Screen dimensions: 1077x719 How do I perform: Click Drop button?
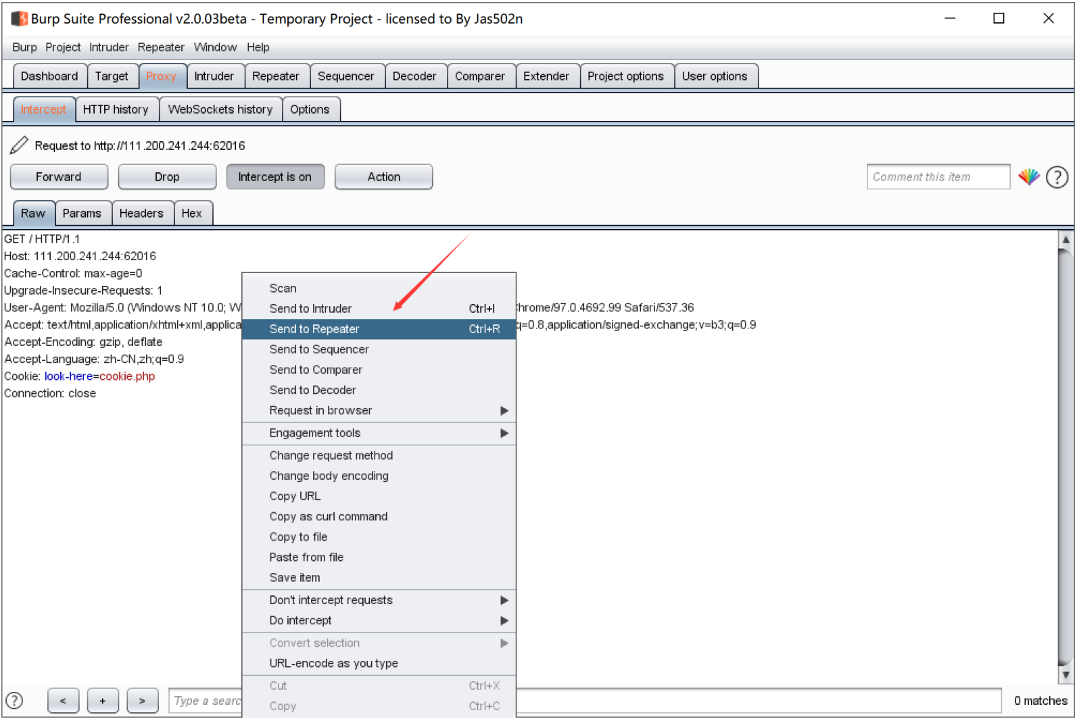click(x=167, y=177)
